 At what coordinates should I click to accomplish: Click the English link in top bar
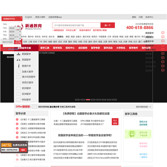pos(29,17)
